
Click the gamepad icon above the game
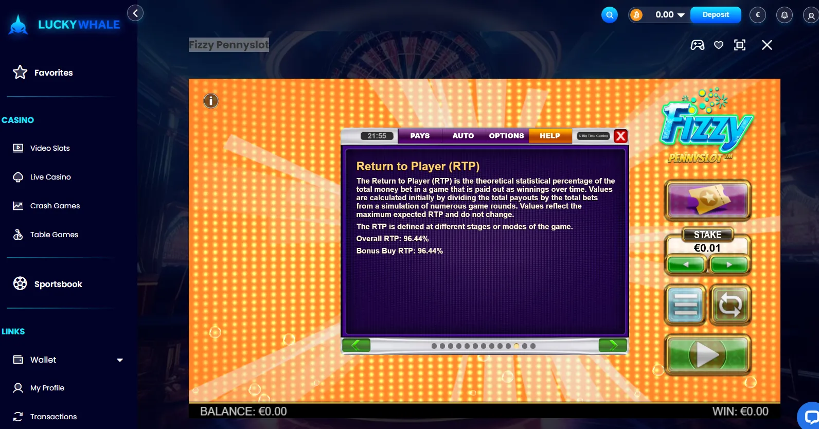pyautogui.click(x=698, y=45)
